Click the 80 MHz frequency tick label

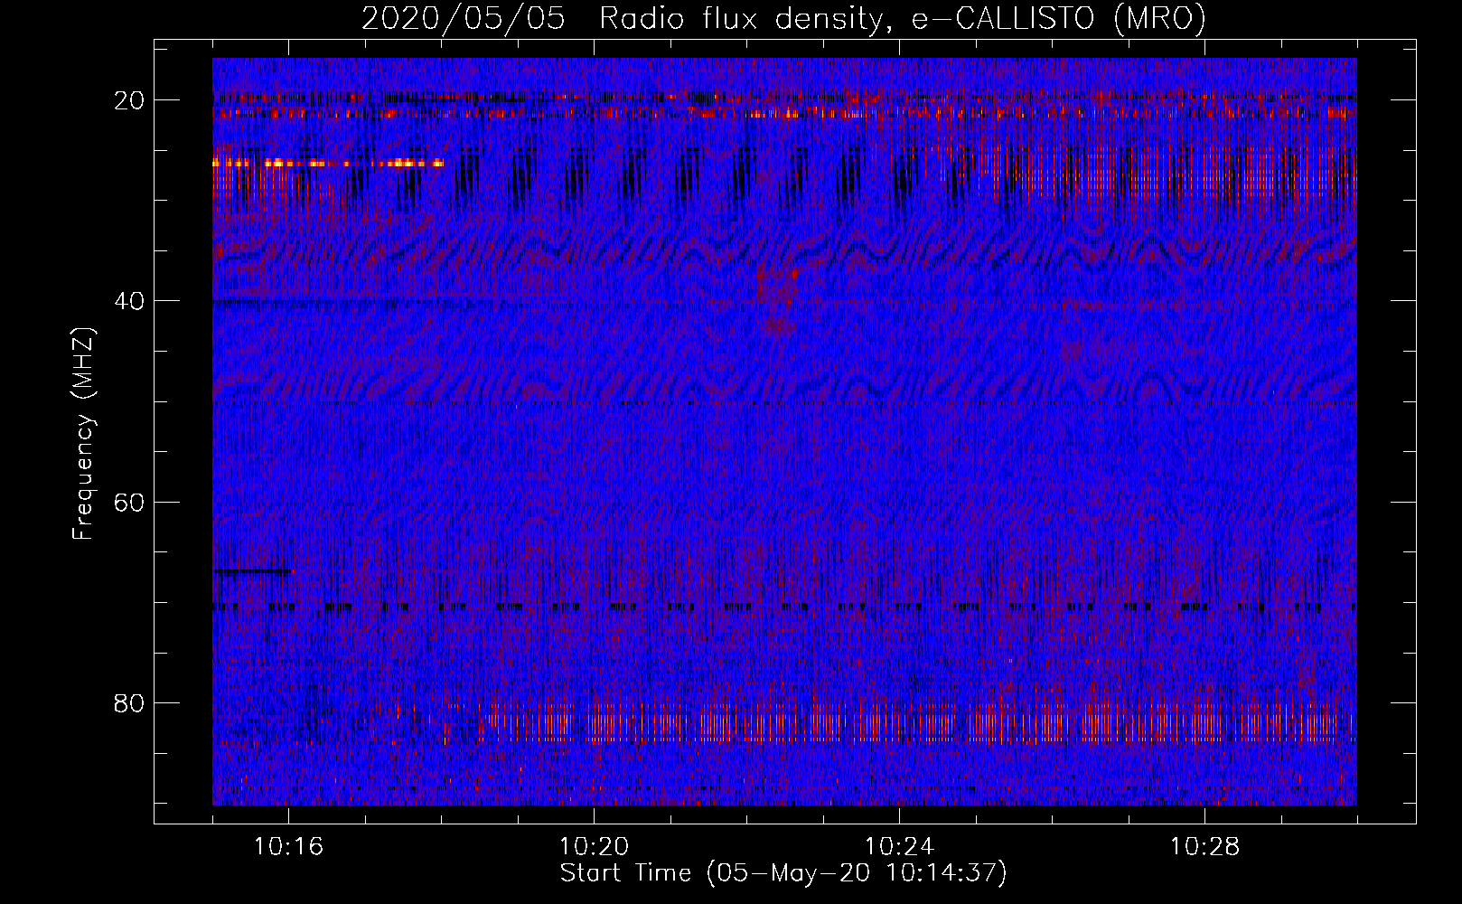click(x=129, y=703)
